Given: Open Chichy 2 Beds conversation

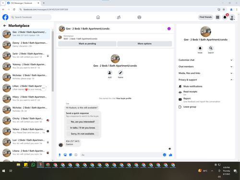Looking at the screenshot, I should point(26,120).
